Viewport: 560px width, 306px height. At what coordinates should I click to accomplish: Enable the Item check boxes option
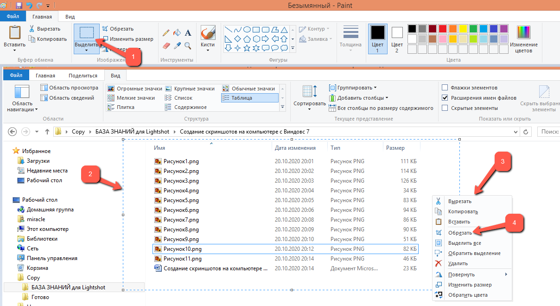click(445, 88)
